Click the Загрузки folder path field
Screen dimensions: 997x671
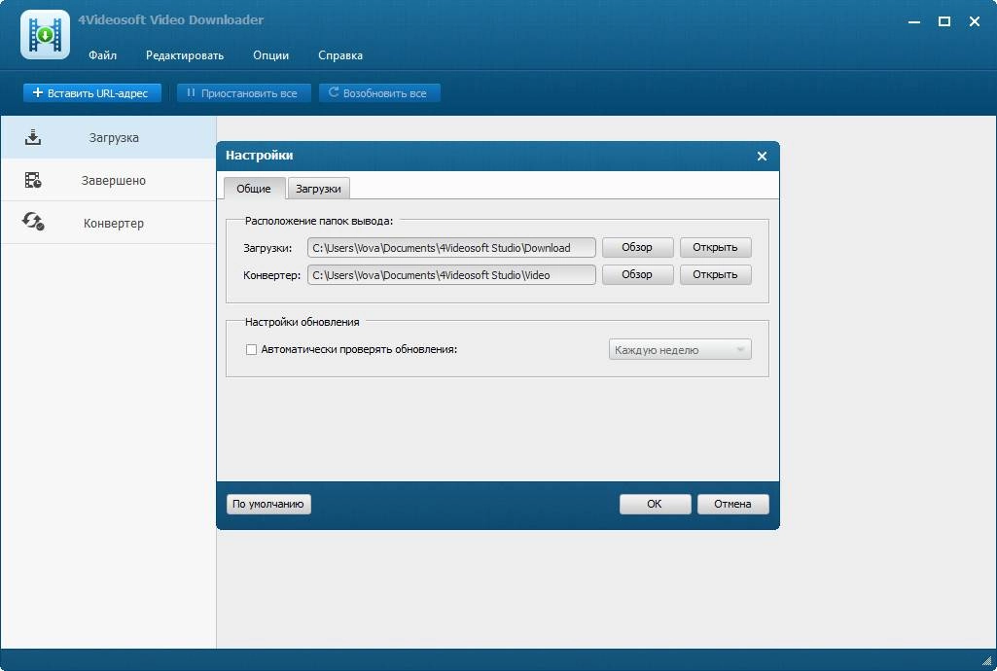click(451, 248)
